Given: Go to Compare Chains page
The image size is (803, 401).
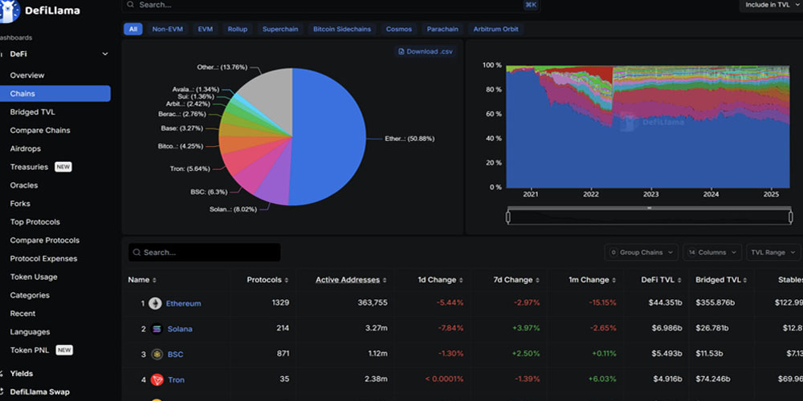Looking at the screenshot, I should (x=40, y=131).
